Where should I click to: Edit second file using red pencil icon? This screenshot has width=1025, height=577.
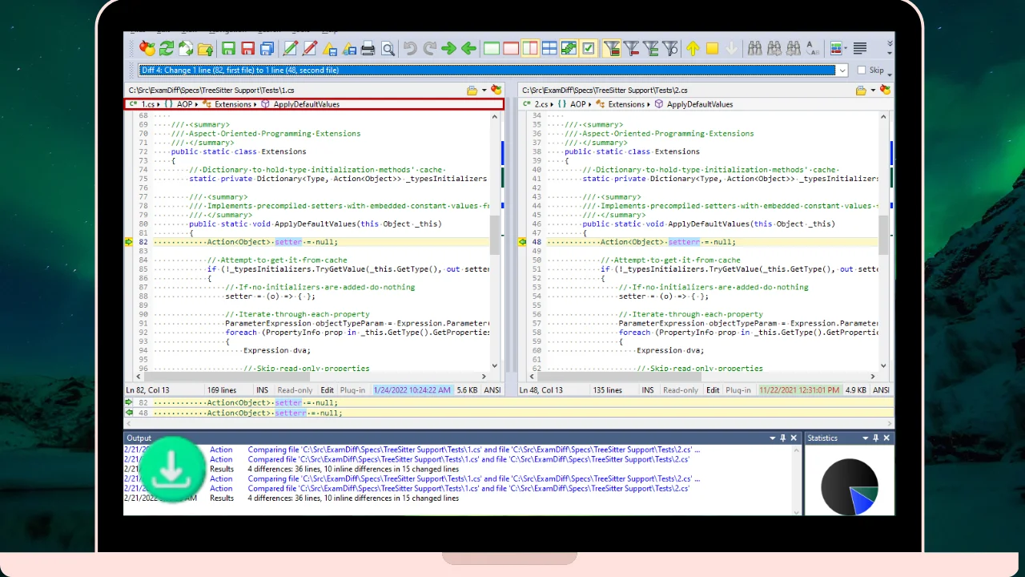pos(309,49)
